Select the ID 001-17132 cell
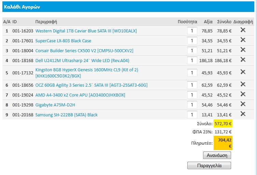The width and height of the screenshot is (257, 175). click(x=23, y=73)
